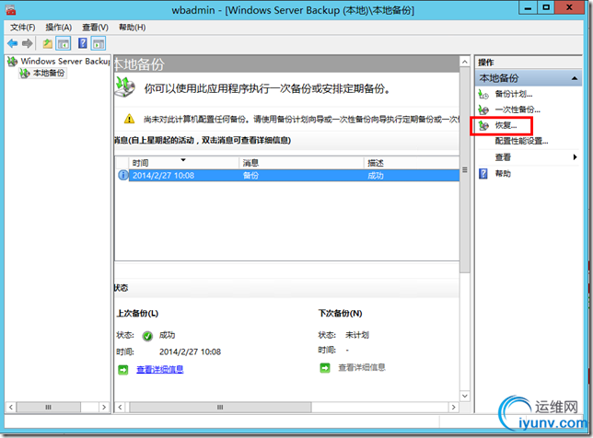Click center pane vertical scrollbar up arrow
593x438 pixels.
tap(465, 62)
